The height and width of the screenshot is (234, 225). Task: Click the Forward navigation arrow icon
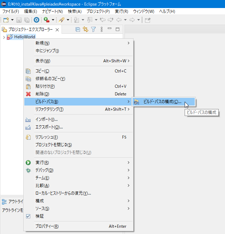[x=132, y=20]
